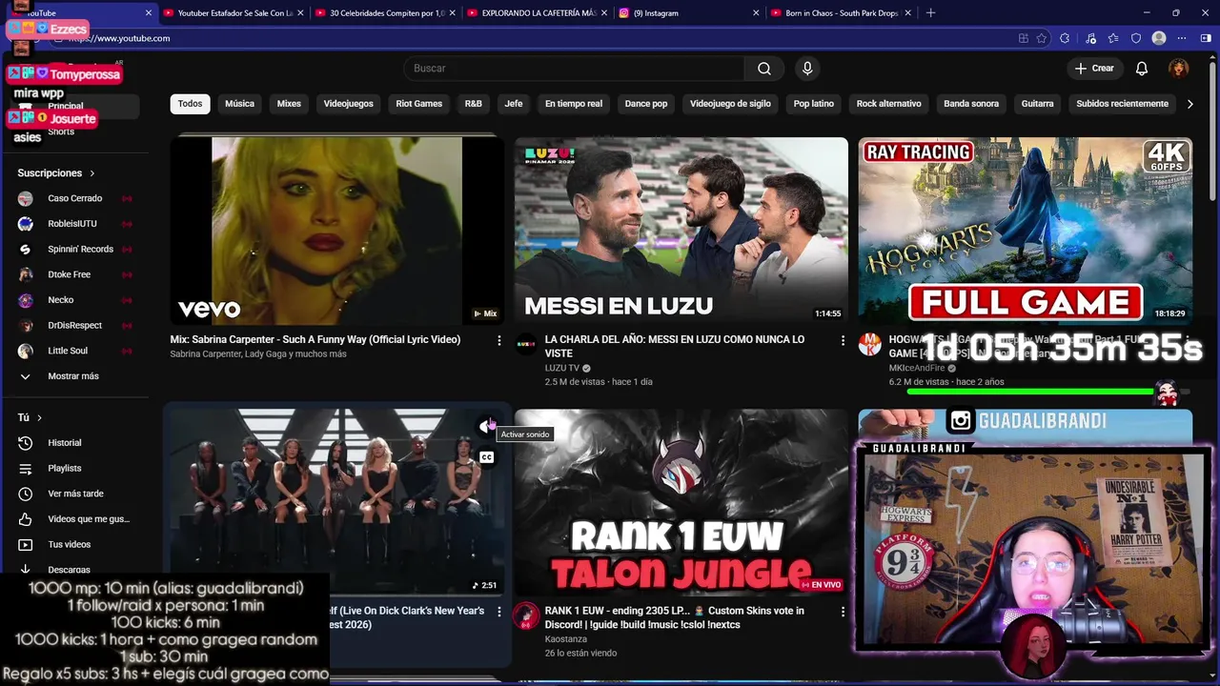This screenshot has height=686, width=1220.
Task: Select the Videojuegos filter chip
Action: pos(348,104)
